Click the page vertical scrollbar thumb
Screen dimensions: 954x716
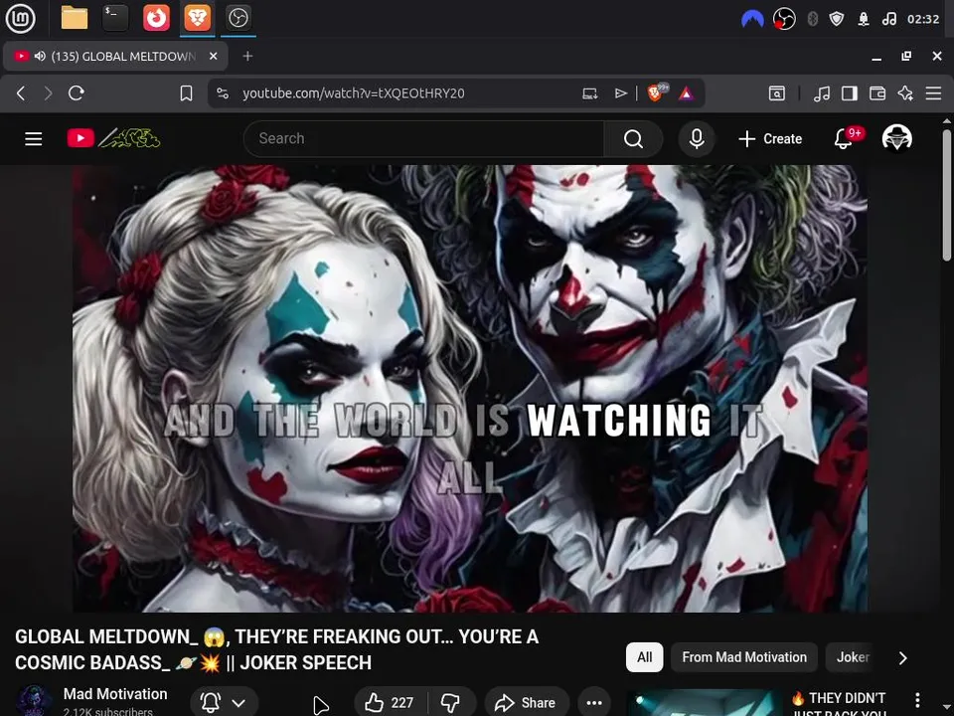coord(947,195)
